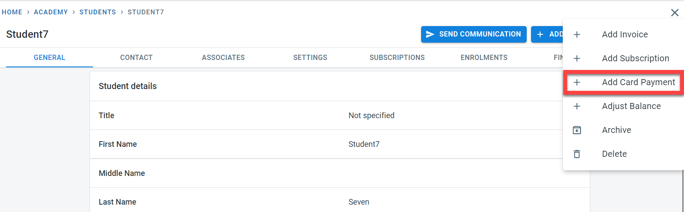This screenshot has height=212, width=684.
Task: Switch to the Contact tab
Action: point(136,57)
